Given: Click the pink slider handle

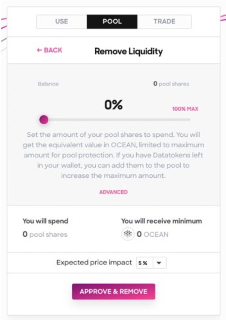Looking at the screenshot, I should click(44, 120).
